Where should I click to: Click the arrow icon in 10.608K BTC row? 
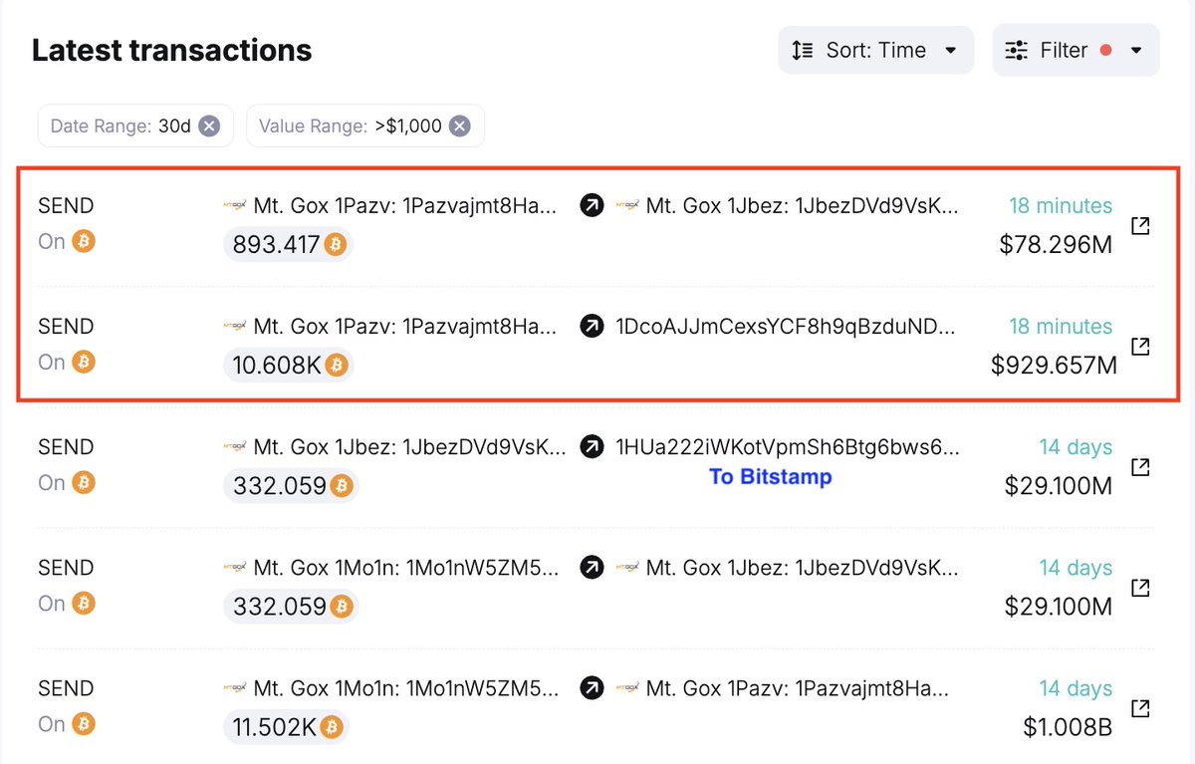pyautogui.click(x=592, y=327)
